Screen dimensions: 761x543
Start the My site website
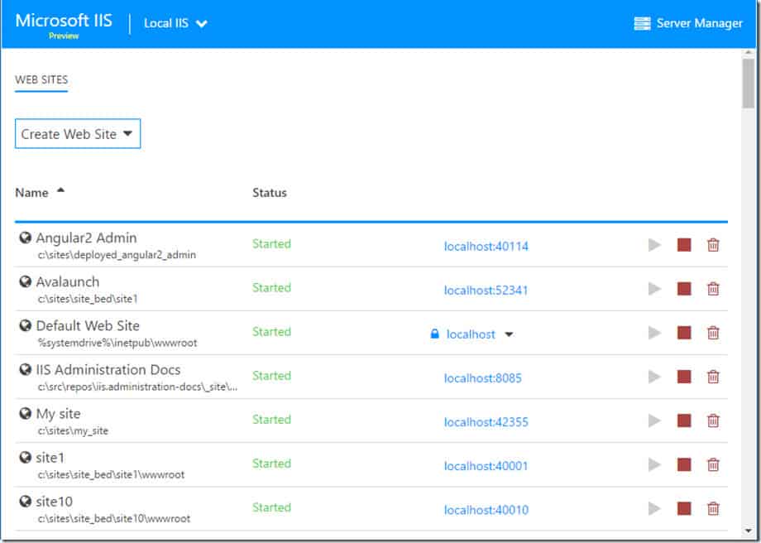point(655,420)
